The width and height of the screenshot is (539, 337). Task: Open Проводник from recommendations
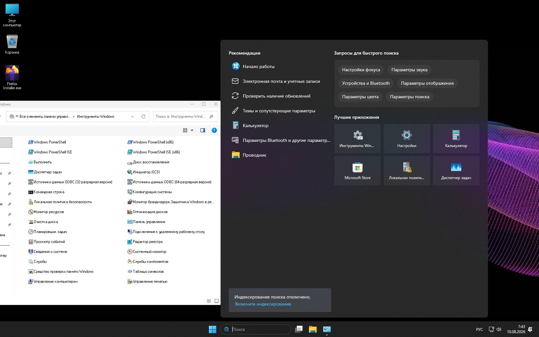coord(280,155)
